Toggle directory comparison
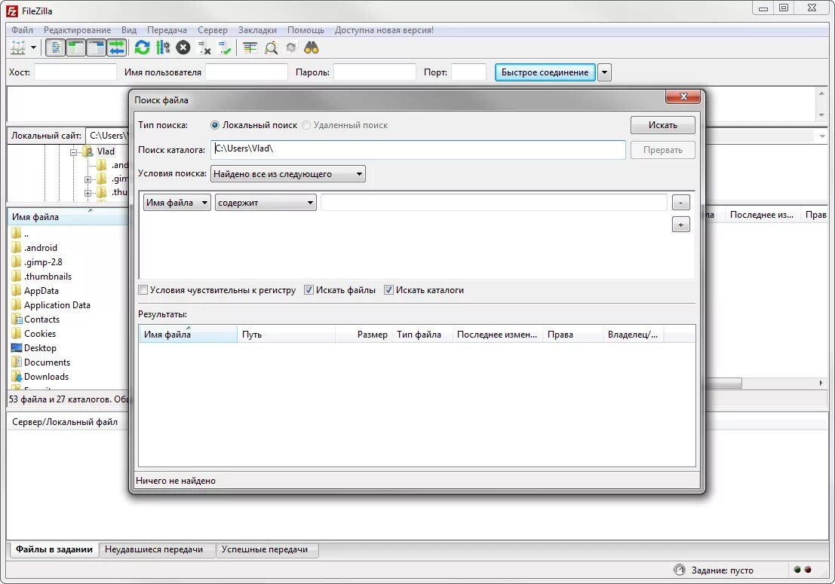The image size is (835, 584). pos(272,47)
